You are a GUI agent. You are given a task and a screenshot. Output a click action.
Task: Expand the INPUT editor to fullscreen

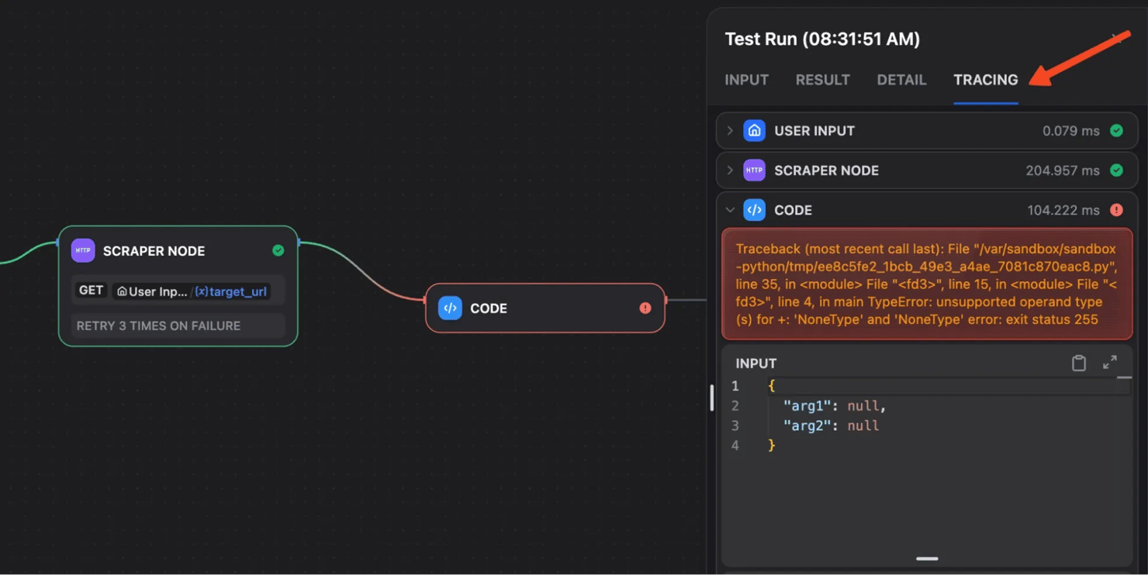pos(1110,362)
